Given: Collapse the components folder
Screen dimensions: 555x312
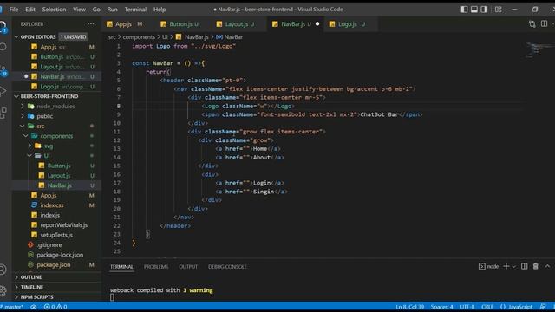Looking at the screenshot, I should click(57, 136).
